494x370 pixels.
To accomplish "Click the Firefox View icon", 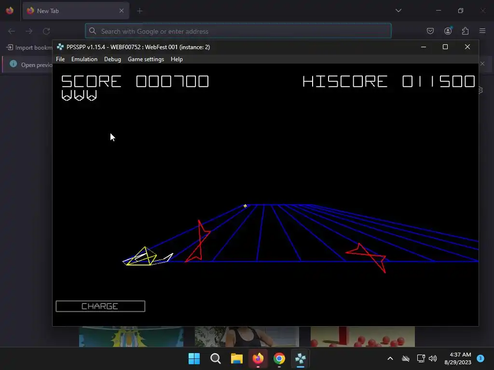I will (x=10, y=11).
